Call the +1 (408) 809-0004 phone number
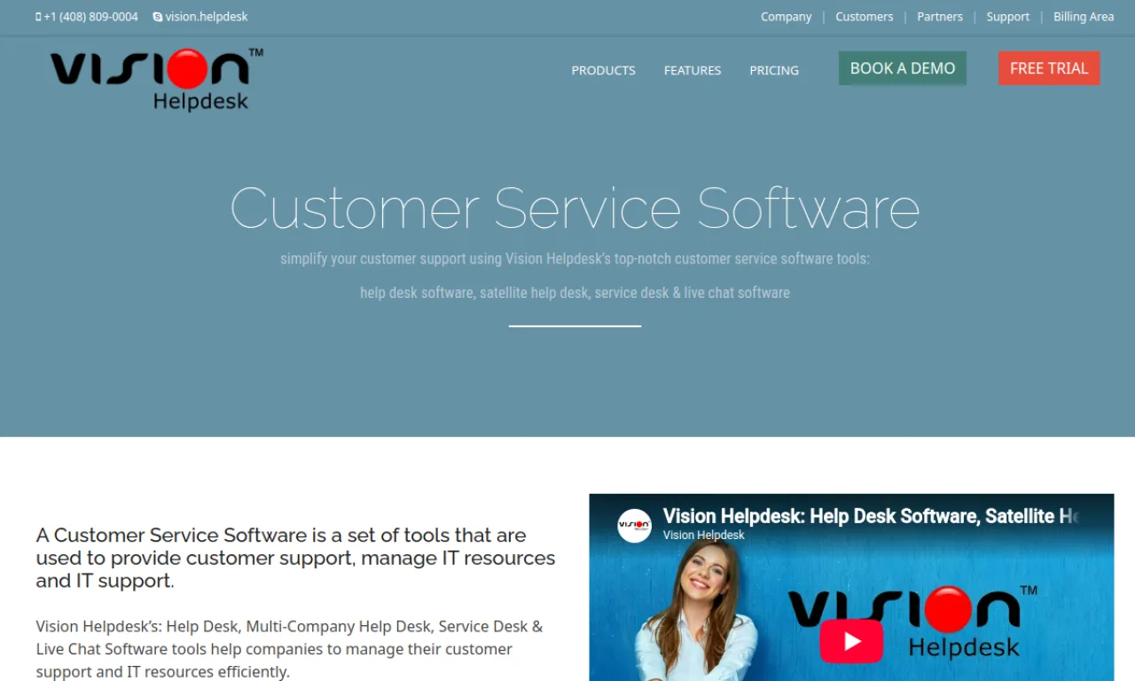1135x681 pixels. coord(90,17)
